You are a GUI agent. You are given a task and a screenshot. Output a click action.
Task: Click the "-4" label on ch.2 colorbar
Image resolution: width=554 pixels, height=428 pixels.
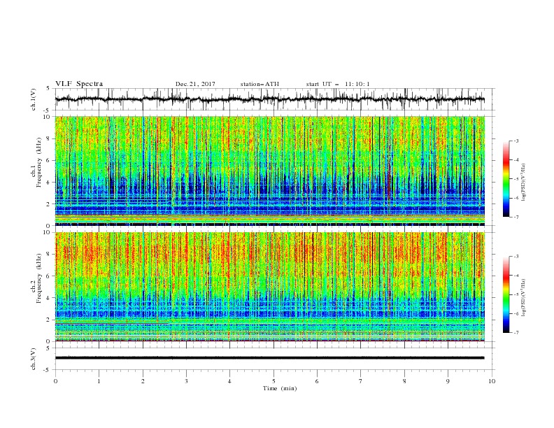click(516, 276)
